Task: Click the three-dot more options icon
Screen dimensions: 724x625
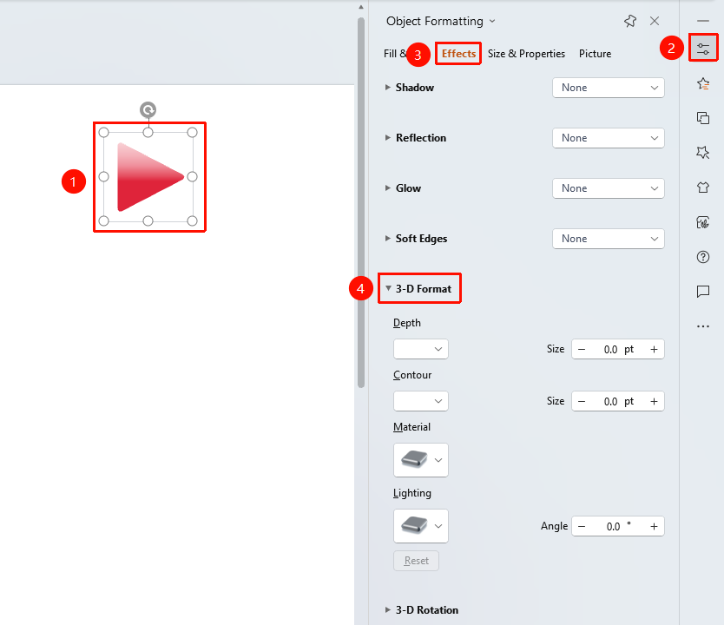Action: click(x=703, y=326)
